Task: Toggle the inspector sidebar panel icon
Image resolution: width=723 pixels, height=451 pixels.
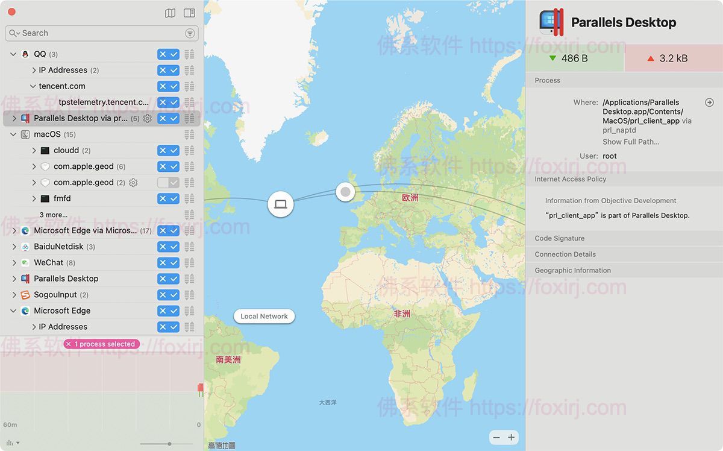Action: [x=189, y=13]
